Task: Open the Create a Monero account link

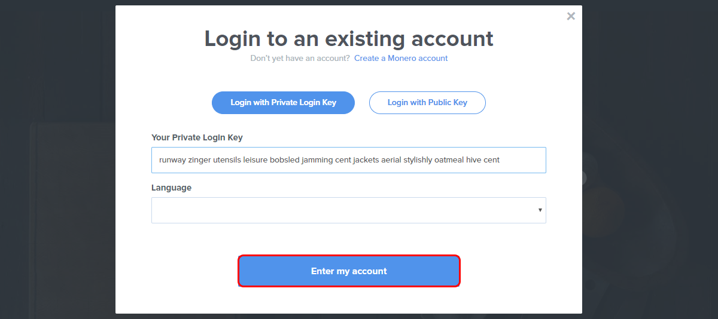Action: point(401,58)
